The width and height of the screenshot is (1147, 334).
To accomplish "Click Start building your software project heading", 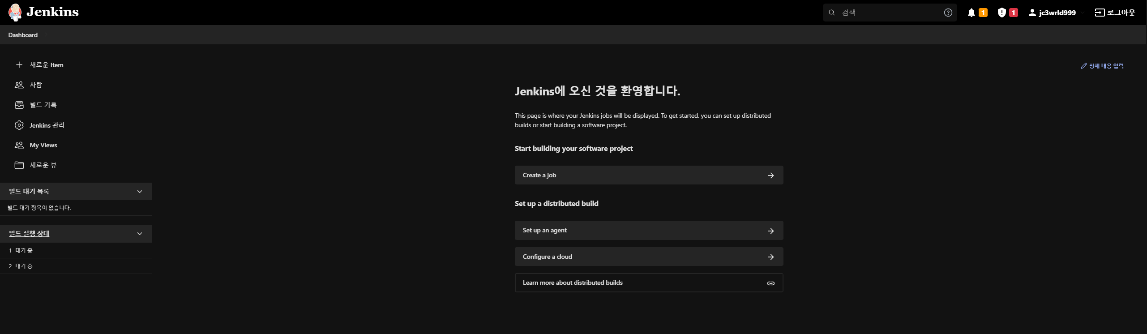I will 573,148.
